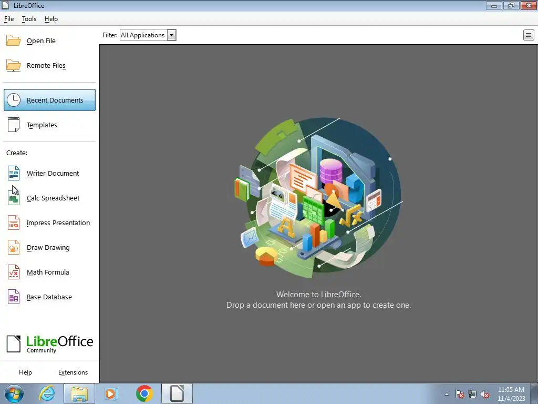Click the Base Database label
This screenshot has width=538, height=404.
[49, 297]
